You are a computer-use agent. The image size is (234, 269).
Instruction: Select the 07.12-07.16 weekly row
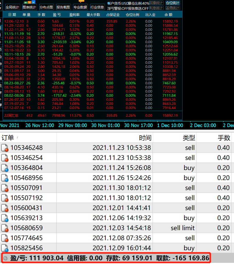(x=92, y=108)
